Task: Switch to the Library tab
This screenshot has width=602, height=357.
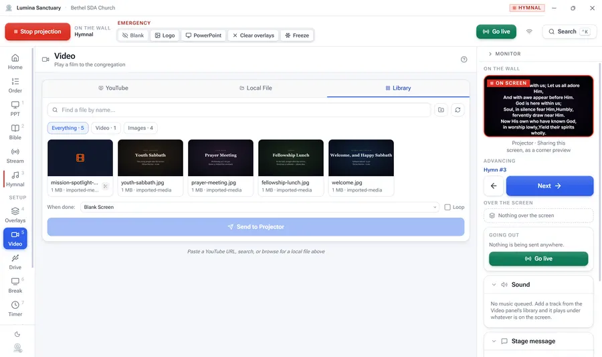Action: (398, 88)
